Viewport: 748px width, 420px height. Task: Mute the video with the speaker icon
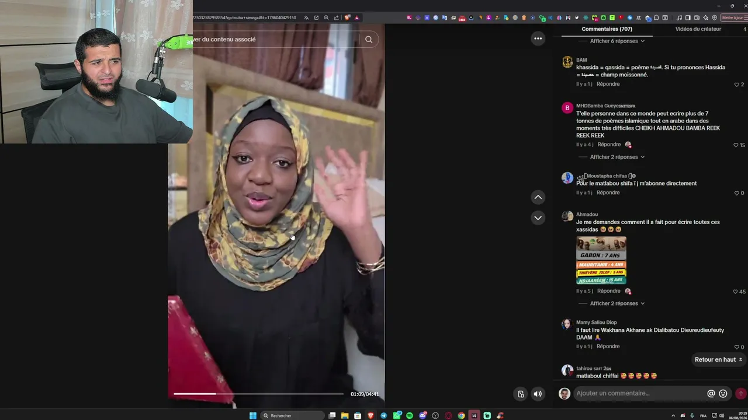pos(538,394)
